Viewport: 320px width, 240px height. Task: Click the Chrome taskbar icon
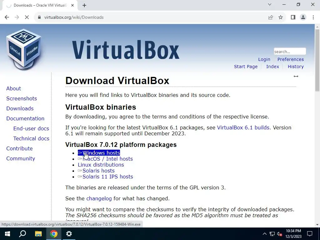(x=54, y=234)
